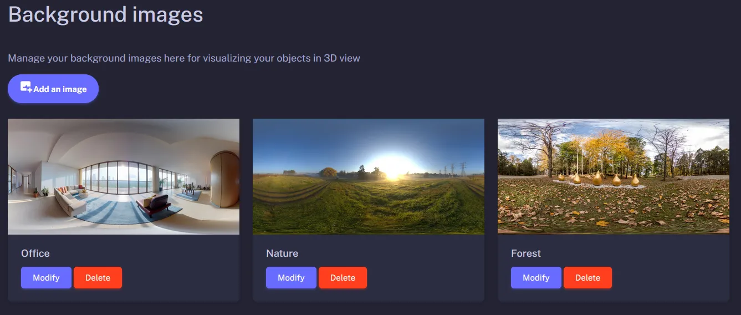Open the Nature panorama thumbnail

coord(369,176)
